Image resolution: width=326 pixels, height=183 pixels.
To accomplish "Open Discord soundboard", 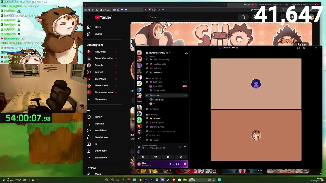I will [181, 157].
